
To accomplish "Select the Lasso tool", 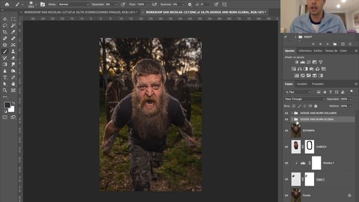I will pyautogui.click(x=5, y=25).
